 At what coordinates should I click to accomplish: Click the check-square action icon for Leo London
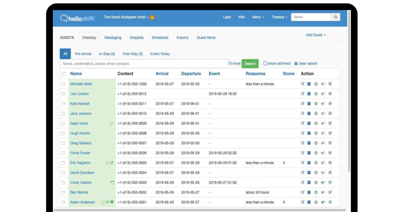330,94
